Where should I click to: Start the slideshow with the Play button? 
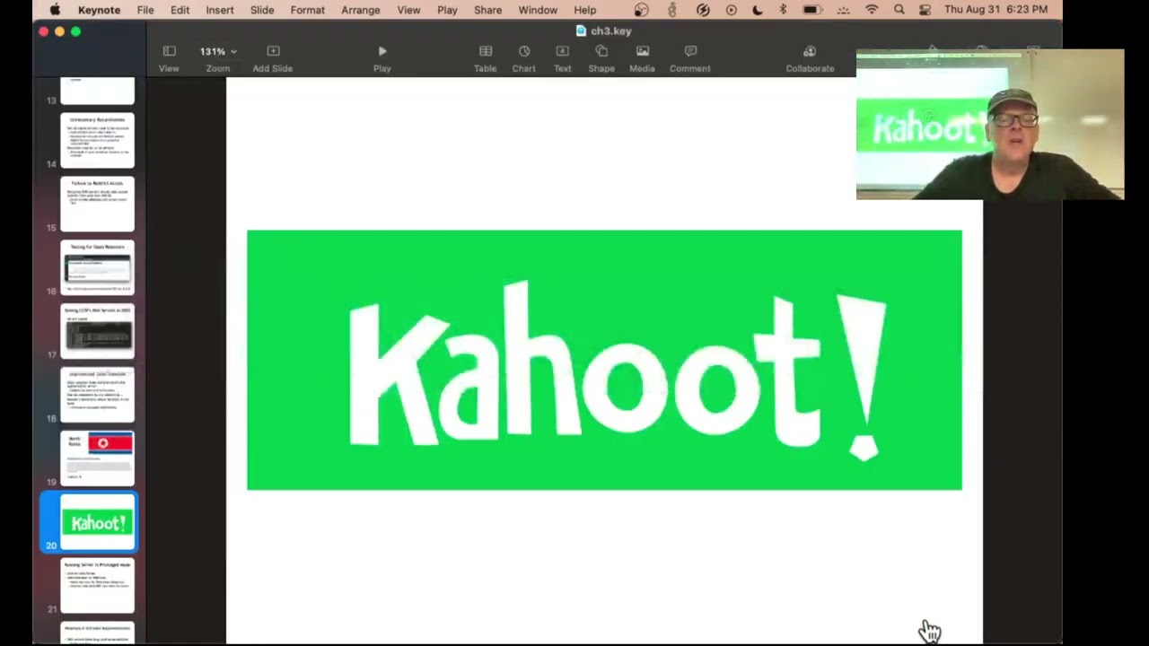coord(382,58)
